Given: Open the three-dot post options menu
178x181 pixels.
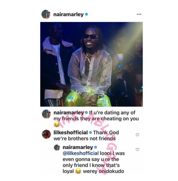Looking at the screenshot, I should [x=139, y=14].
